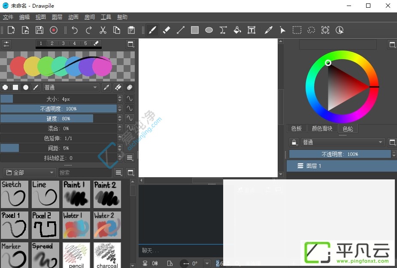This screenshot has height=268, width=397.
Task: Paste with the clipboard icon
Action: 131,30
